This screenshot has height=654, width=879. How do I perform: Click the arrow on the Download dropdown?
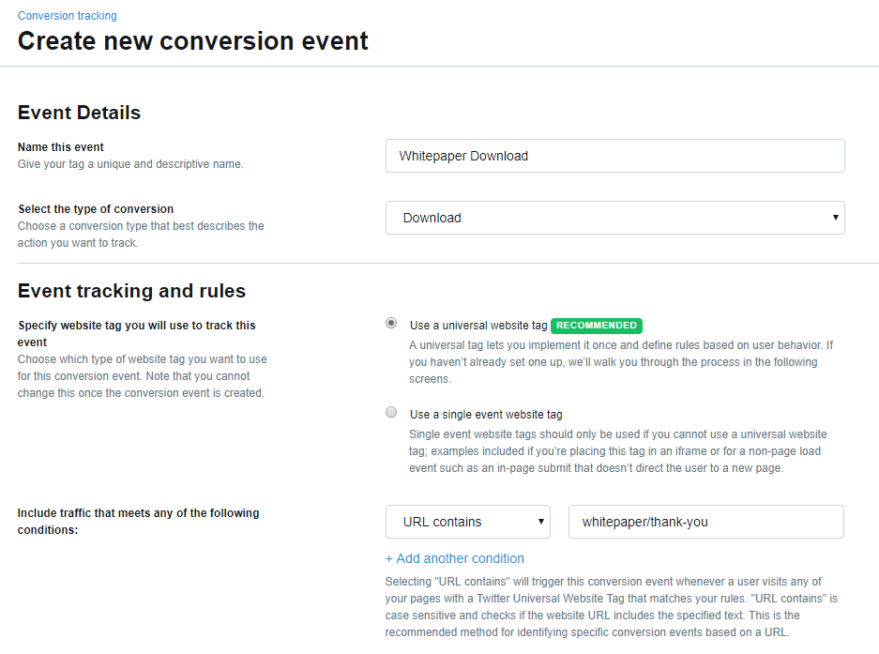coord(835,218)
